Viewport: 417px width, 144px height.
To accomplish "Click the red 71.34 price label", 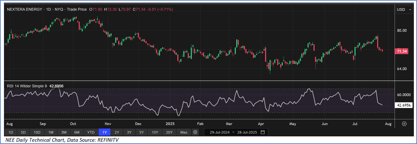I will click(402, 51).
